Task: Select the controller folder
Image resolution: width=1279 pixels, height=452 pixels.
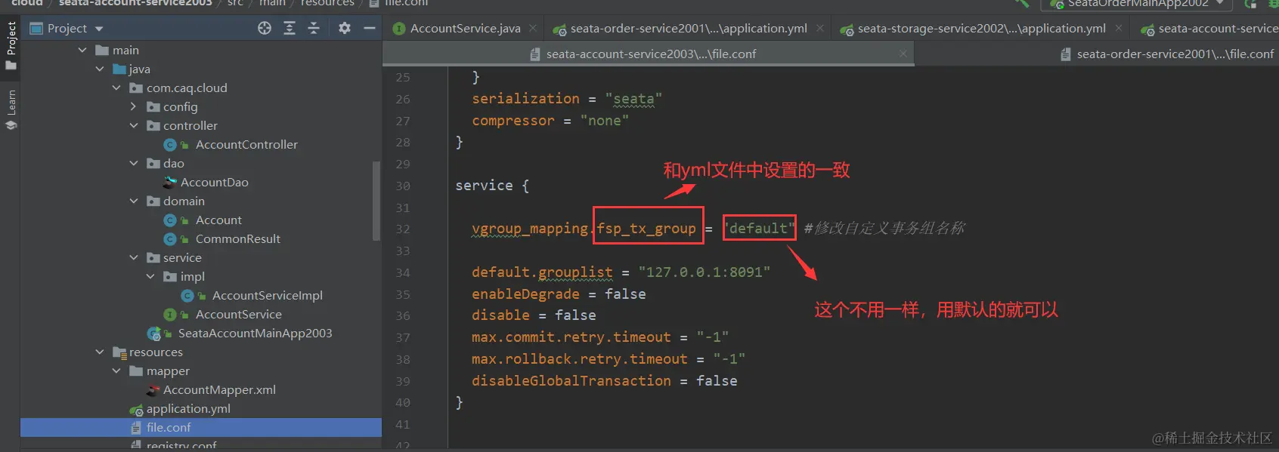Action: pyautogui.click(x=190, y=125)
